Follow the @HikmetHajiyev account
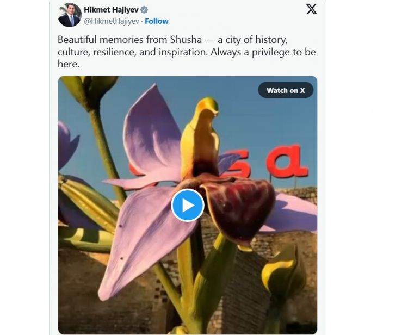Viewport: 408px width, 335px height. tap(156, 21)
